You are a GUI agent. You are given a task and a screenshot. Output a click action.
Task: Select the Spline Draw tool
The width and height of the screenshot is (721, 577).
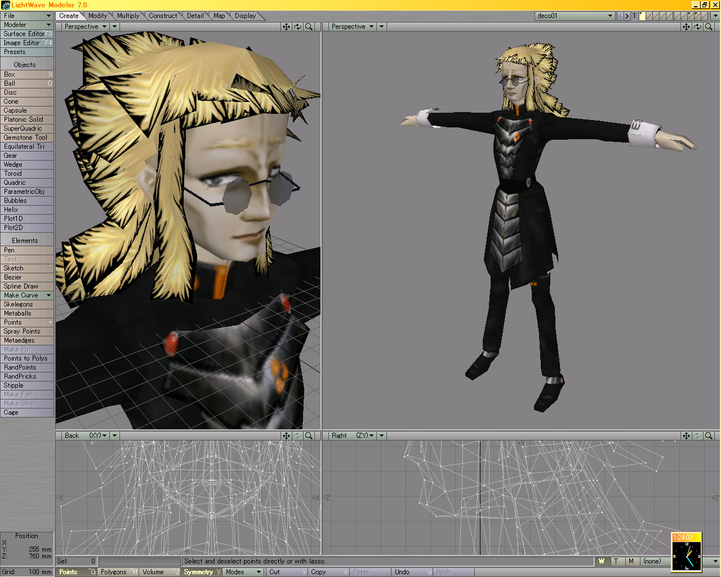click(x=26, y=286)
